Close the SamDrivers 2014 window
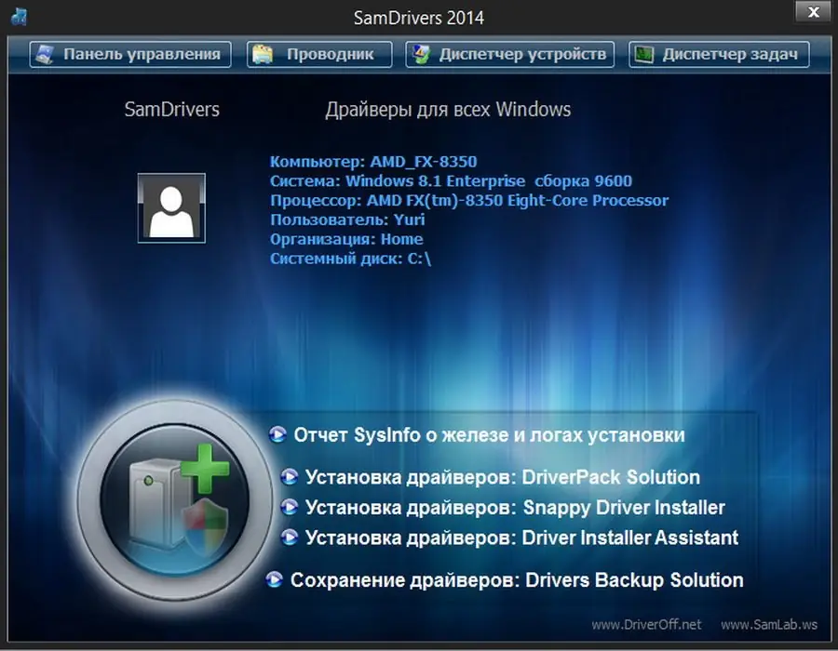 click(x=814, y=12)
